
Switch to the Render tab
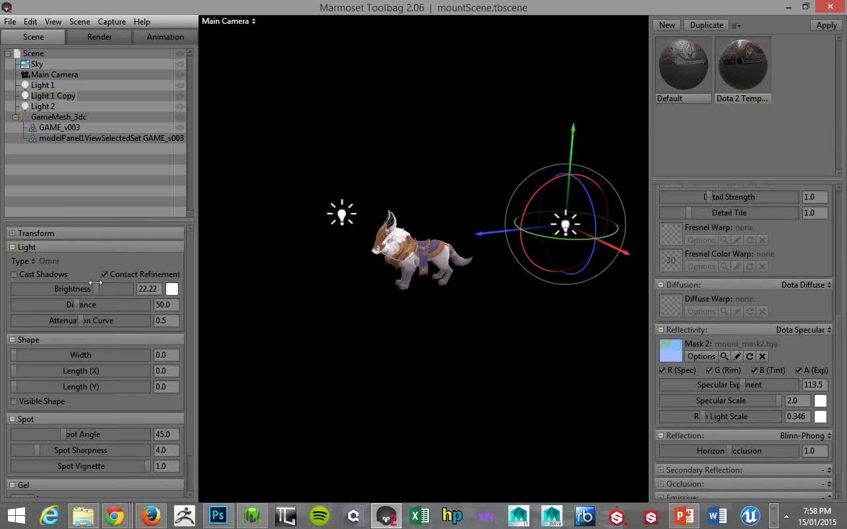coord(99,37)
